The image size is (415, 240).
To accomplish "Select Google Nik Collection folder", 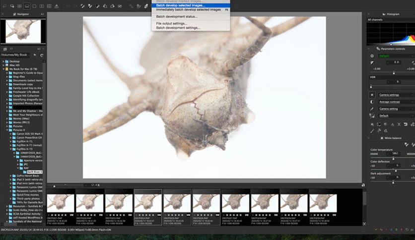I will tap(26, 96).
